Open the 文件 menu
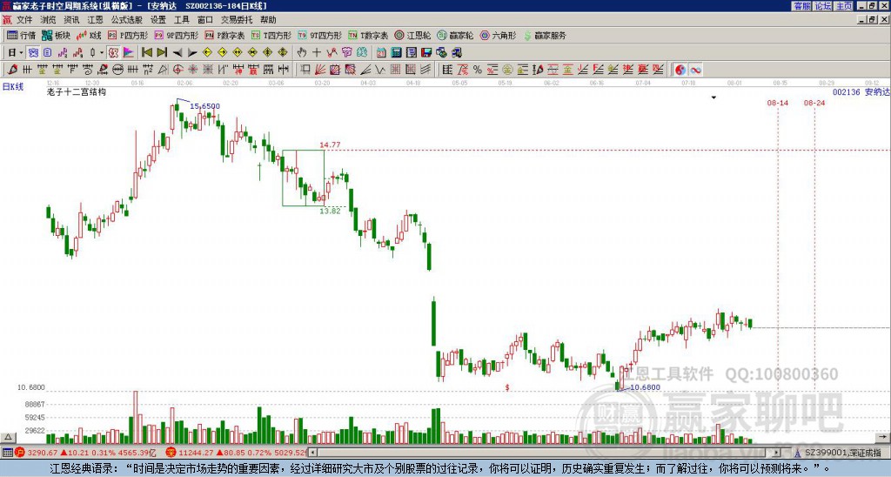The width and height of the screenshot is (891, 477). point(24,20)
